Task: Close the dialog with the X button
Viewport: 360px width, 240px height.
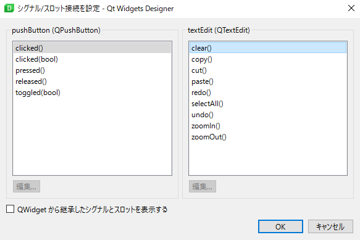Action: (351, 8)
